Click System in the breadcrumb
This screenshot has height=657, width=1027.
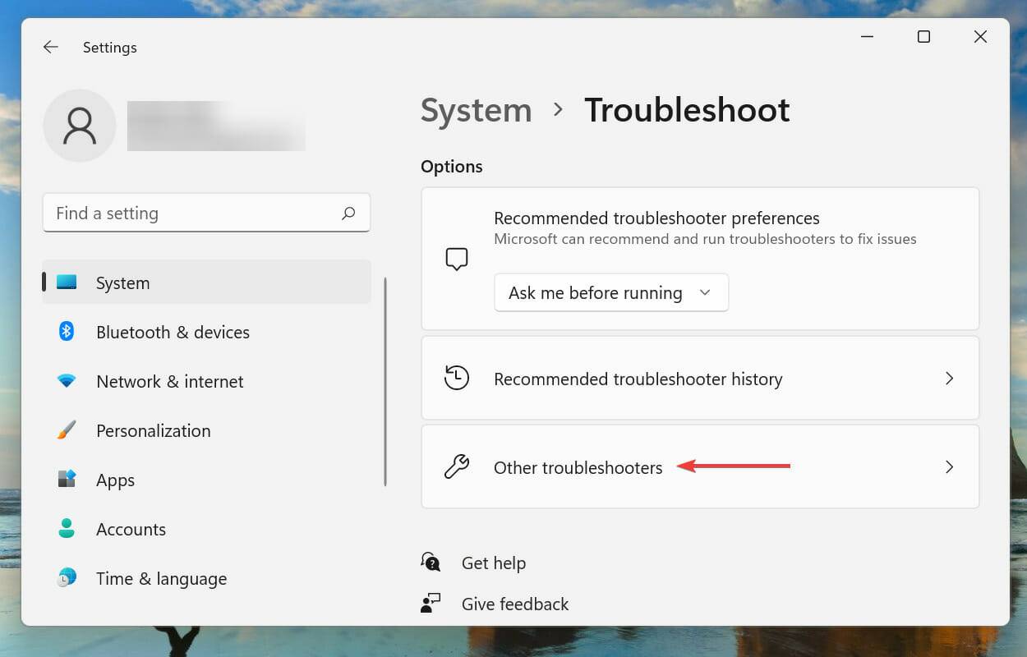(477, 110)
